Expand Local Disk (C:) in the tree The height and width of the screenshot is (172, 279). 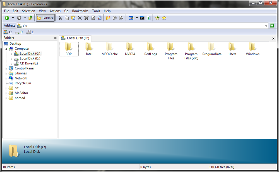(11, 54)
